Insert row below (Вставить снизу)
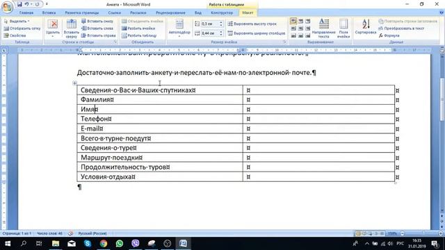Viewport: 445px width, 250px height. point(97,22)
